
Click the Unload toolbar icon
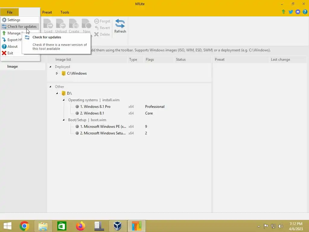click(x=61, y=26)
